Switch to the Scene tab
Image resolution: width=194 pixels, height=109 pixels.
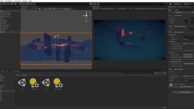25,7
